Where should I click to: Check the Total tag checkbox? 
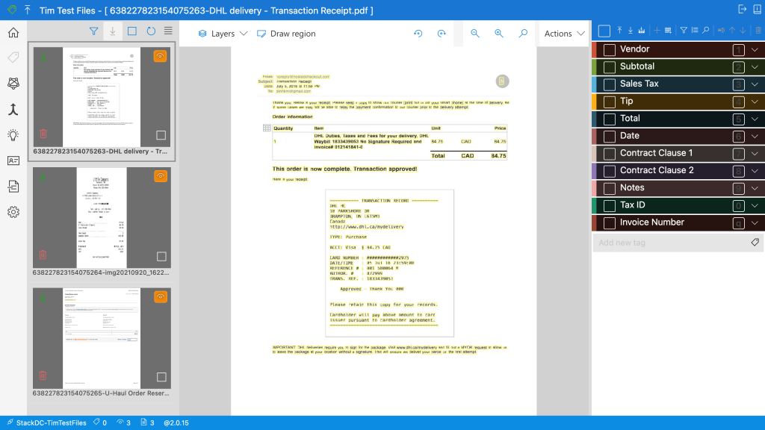[x=610, y=119]
